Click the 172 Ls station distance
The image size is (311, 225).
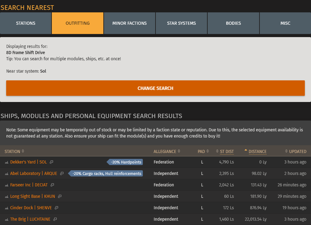point(228,208)
